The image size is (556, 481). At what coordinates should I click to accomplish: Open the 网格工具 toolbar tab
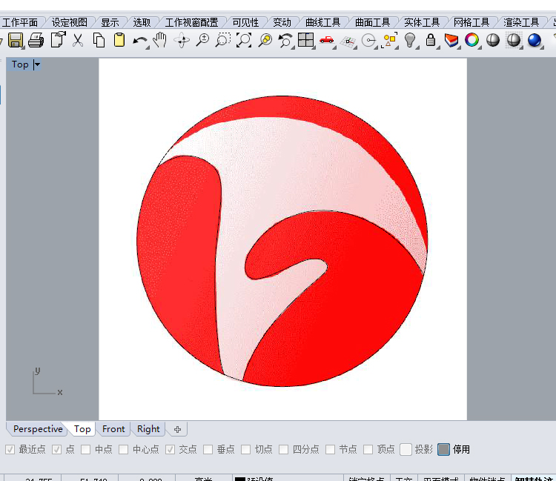coord(471,23)
